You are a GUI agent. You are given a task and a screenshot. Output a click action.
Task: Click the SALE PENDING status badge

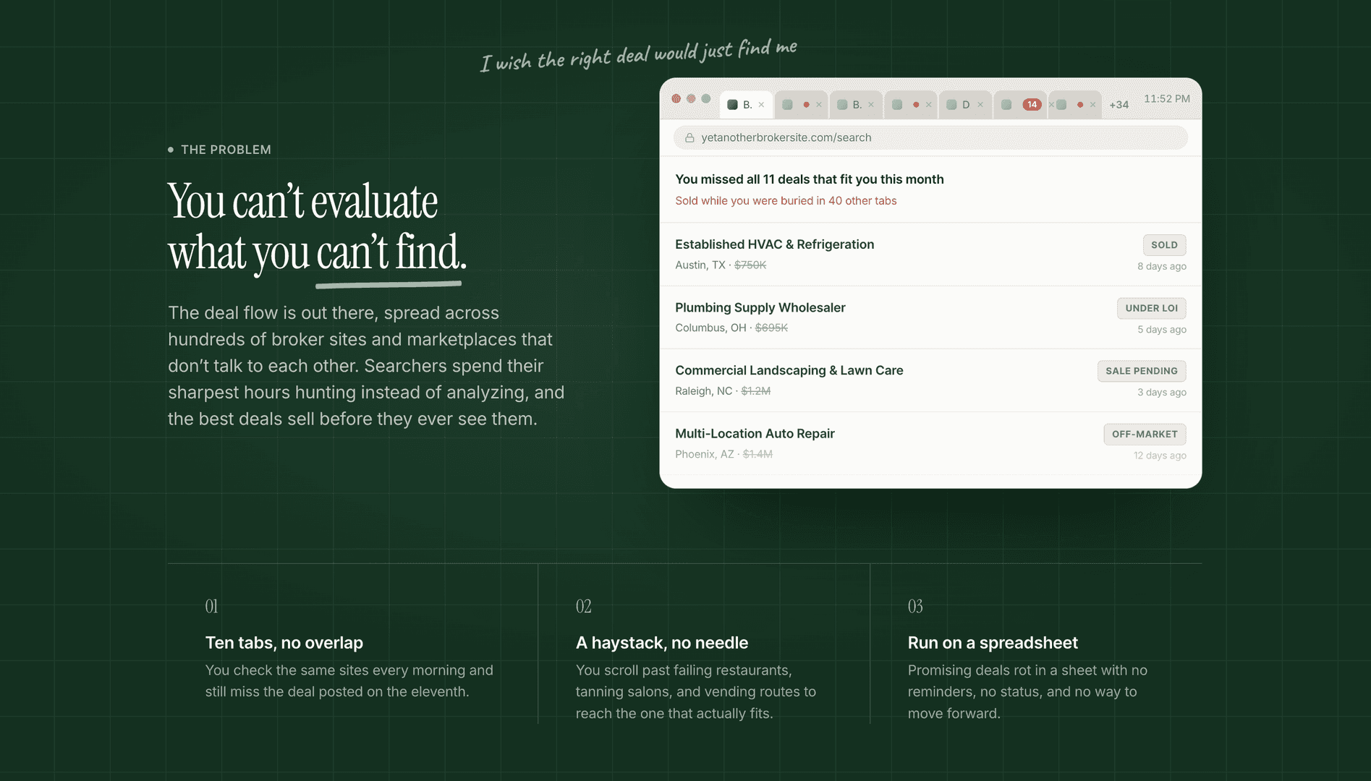(1141, 371)
